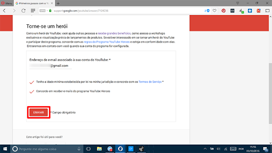Viewport: 272px width, 153px height.
Task: Open network settings in system tray
Action: click(x=226, y=149)
